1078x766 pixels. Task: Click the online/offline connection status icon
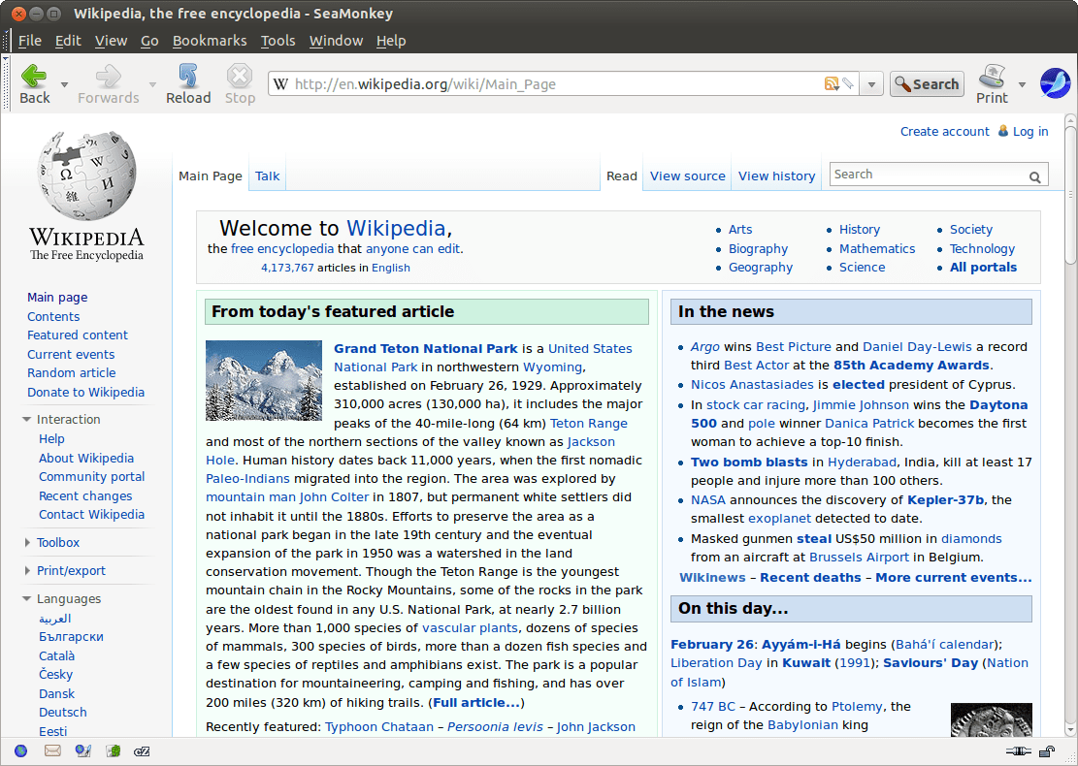coord(1018,750)
